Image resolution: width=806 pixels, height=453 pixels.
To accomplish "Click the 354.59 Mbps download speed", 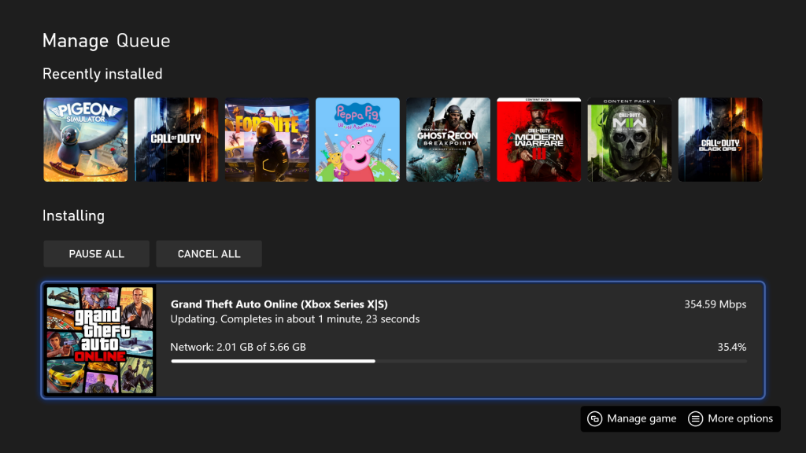I will [715, 304].
